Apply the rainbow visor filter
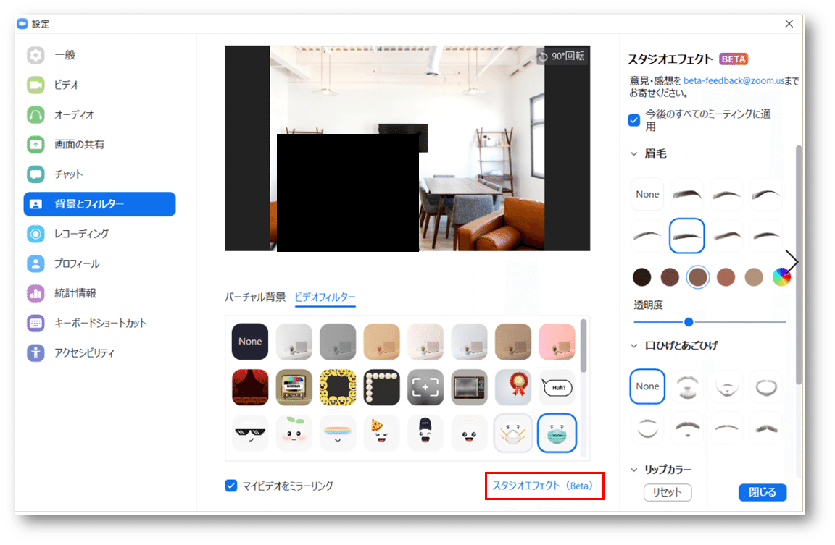The width and height of the screenshot is (835, 545). 338,433
